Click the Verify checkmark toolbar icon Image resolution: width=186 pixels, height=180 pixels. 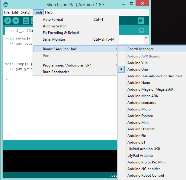[x=8, y=21]
